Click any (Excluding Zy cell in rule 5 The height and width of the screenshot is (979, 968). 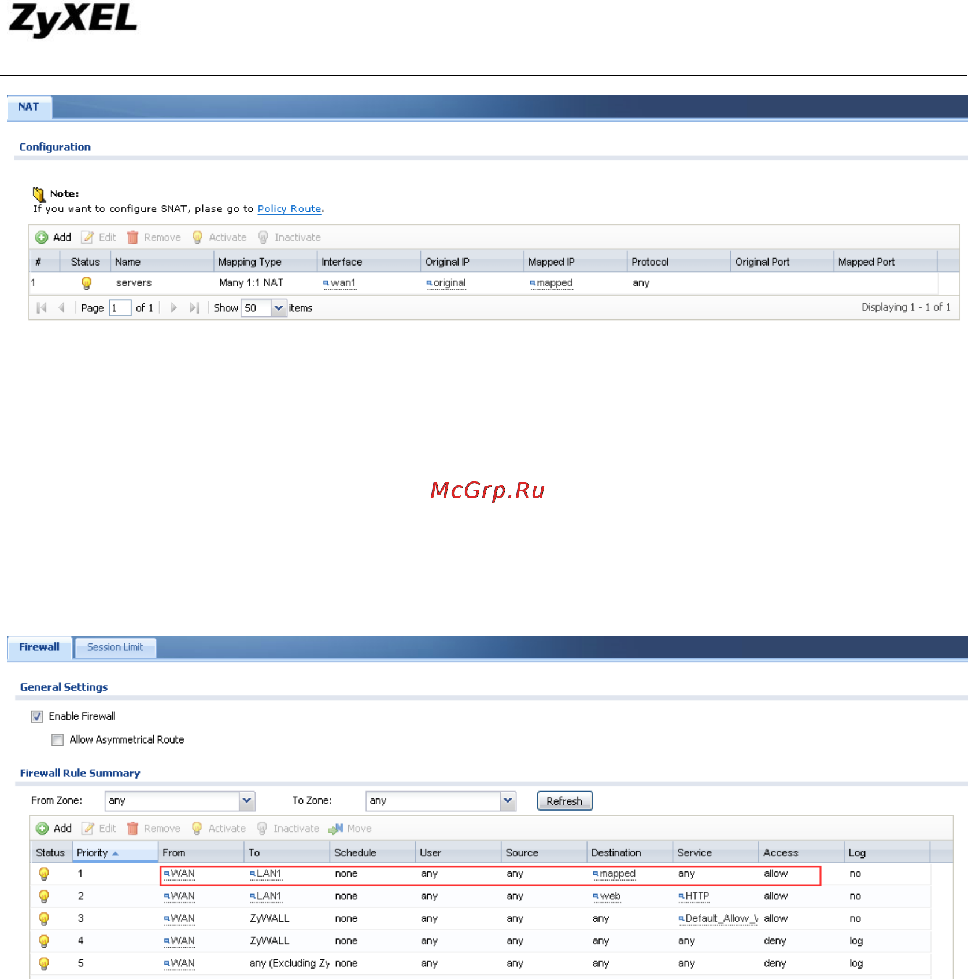[x=289, y=963]
